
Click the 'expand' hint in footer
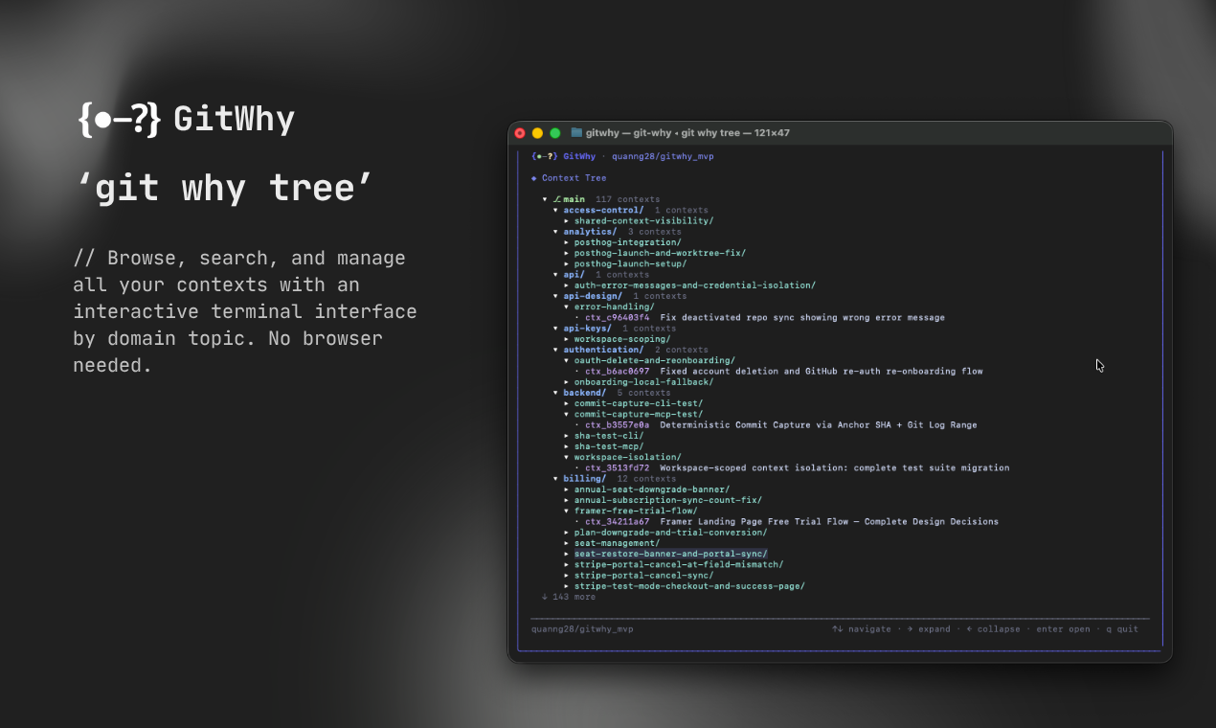click(x=929, y=629)
